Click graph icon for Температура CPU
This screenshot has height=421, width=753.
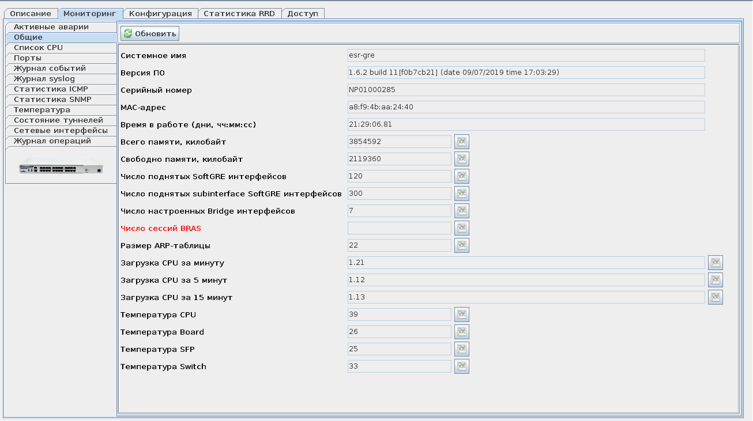(x=461, y=314)
